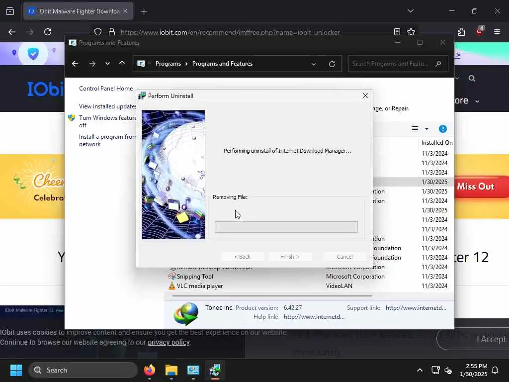Click the view options list icon
Screen dimensions: 509x382
(415, 129)
